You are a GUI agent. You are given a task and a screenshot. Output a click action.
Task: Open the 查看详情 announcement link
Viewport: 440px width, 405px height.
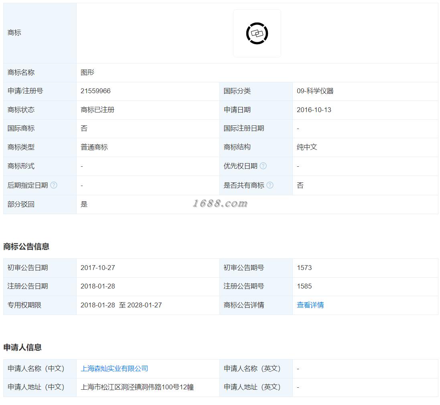pyautogui.click(x=310, y=305)
